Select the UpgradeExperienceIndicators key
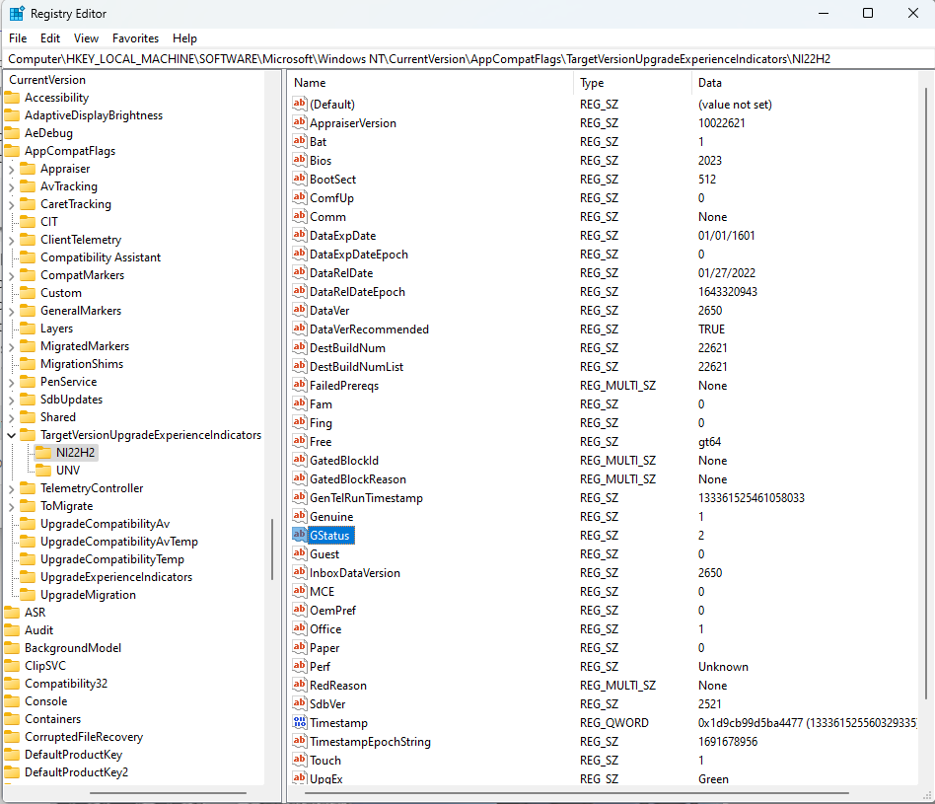Viewport: 935px width, 804px height. pyautogui.click(x=116, y=577)
